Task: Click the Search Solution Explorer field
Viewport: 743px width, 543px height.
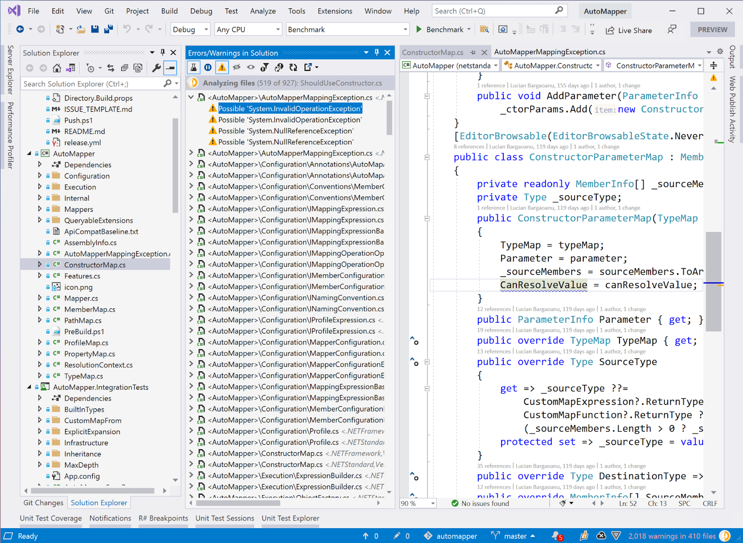Action: click(93, 83)
